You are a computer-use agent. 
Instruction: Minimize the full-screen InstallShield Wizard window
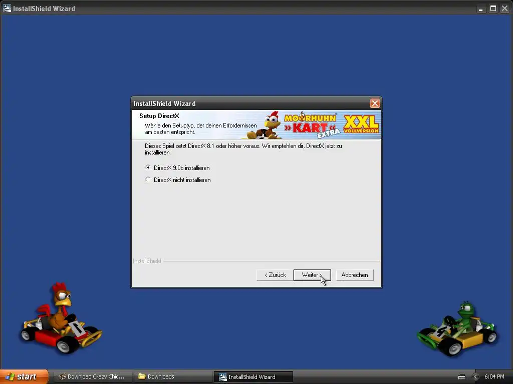coord(480,8)
